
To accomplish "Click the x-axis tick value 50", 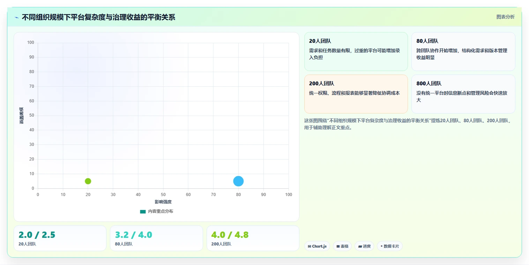I will 163,195.
